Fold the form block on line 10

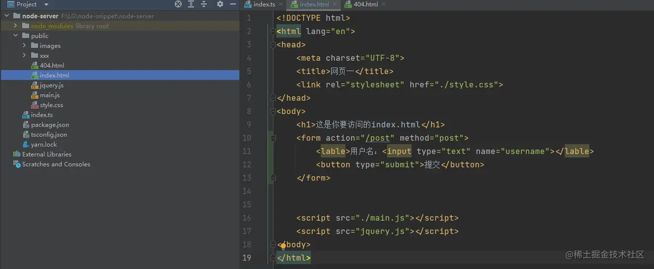click(272, 138)
